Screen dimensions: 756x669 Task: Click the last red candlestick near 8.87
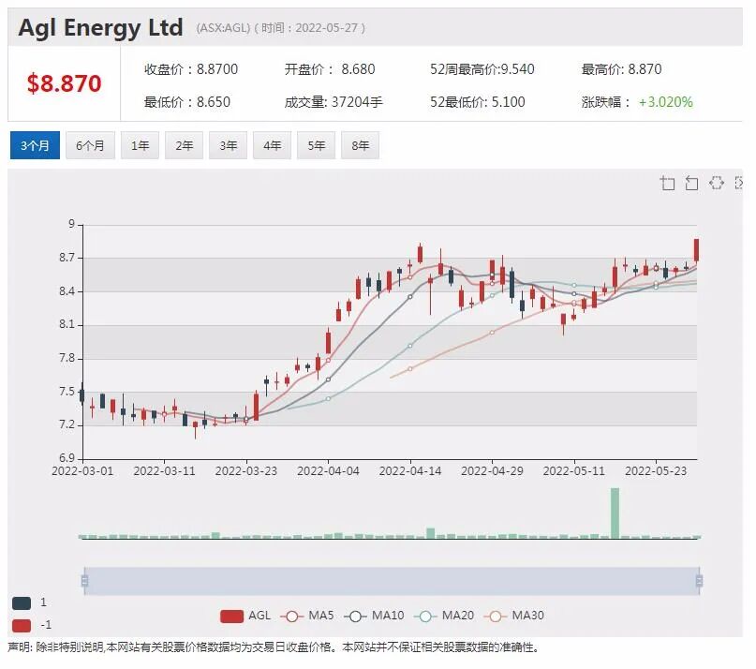(x=696, y=250)
